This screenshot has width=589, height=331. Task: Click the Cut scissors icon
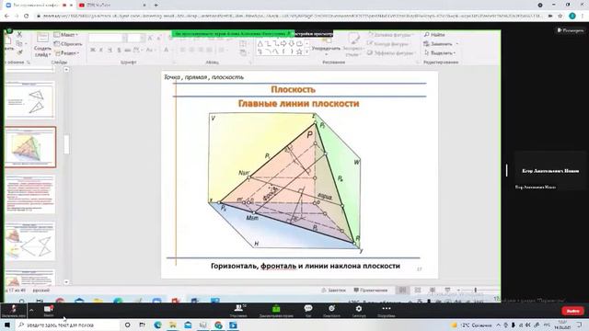click(x=19, y=35)
